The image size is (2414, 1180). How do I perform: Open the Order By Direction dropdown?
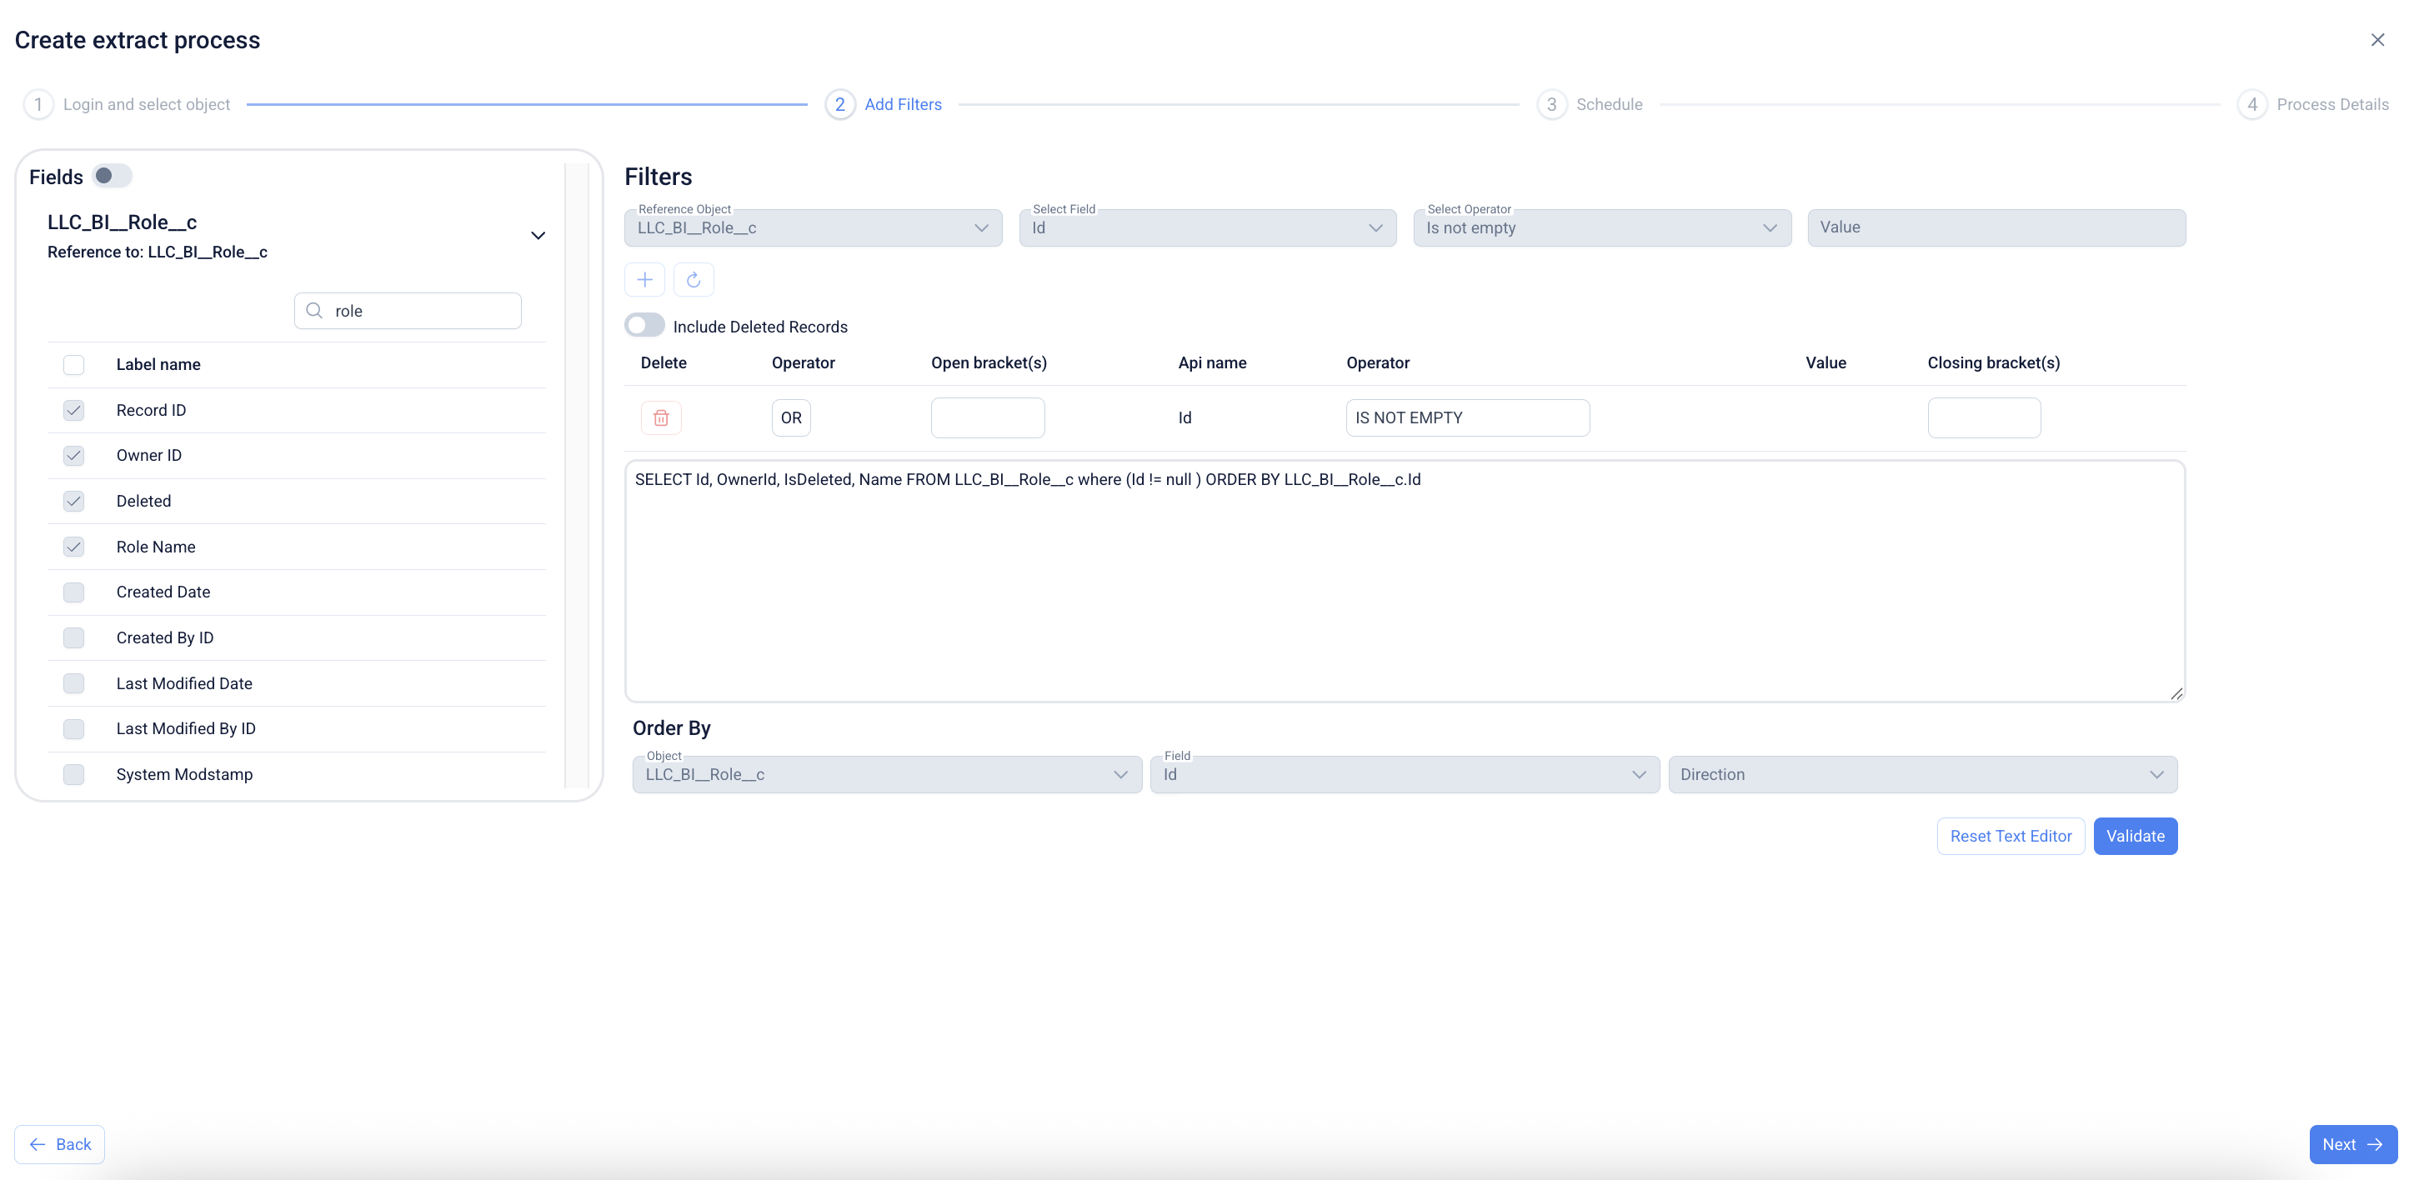tap(1922, 774)
